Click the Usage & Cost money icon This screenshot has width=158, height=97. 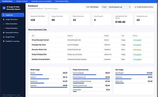click(4, 37)
